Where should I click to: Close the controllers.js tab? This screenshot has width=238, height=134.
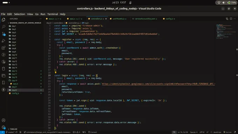point(106,19)
